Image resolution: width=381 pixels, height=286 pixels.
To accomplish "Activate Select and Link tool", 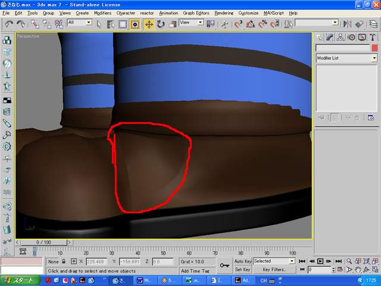I will (35, 24).
